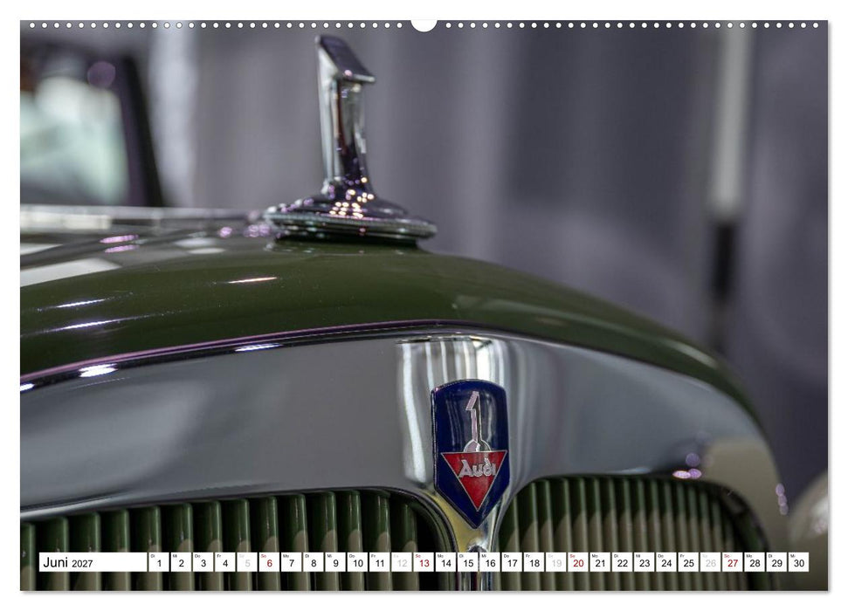The width and height of the screenshot is (848, 611).
Task: Select red Sunday 27 date cell
Action: (733, 562)
